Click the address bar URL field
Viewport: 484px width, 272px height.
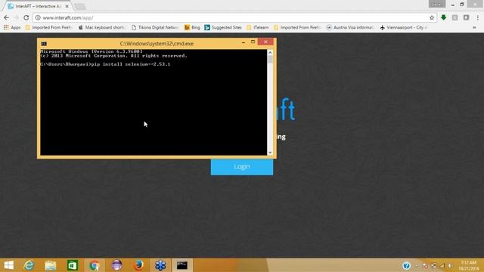tap(234, 18)
